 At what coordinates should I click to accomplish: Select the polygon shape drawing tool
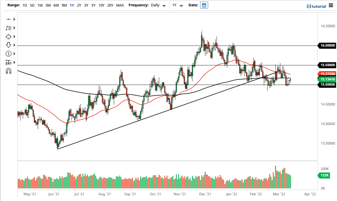point(9,36)
